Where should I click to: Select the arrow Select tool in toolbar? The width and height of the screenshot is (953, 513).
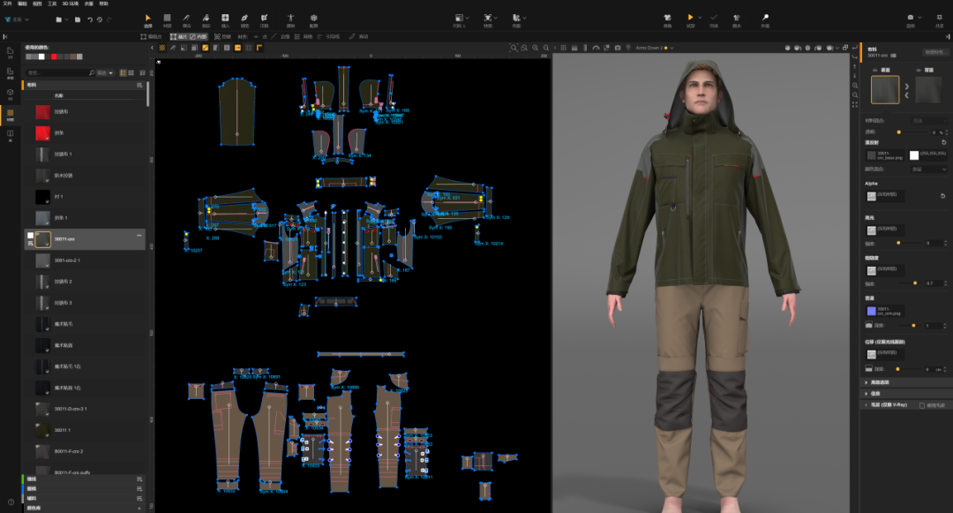(x=148, y=19)
